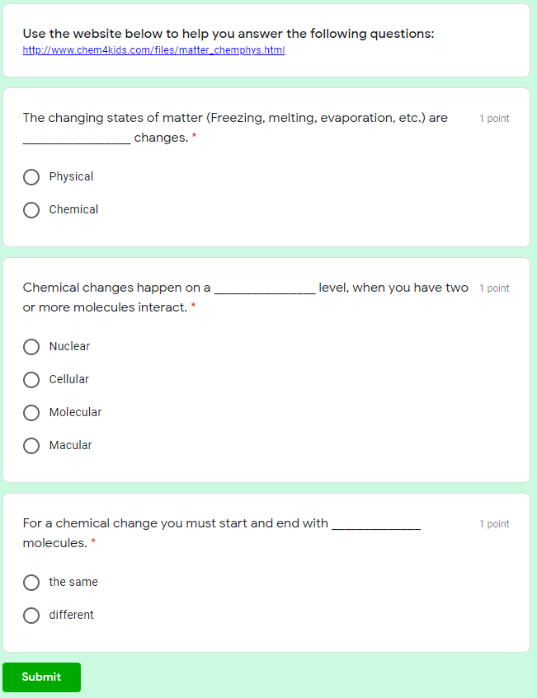Click the question about starting and ending molecules

(223, 532)
